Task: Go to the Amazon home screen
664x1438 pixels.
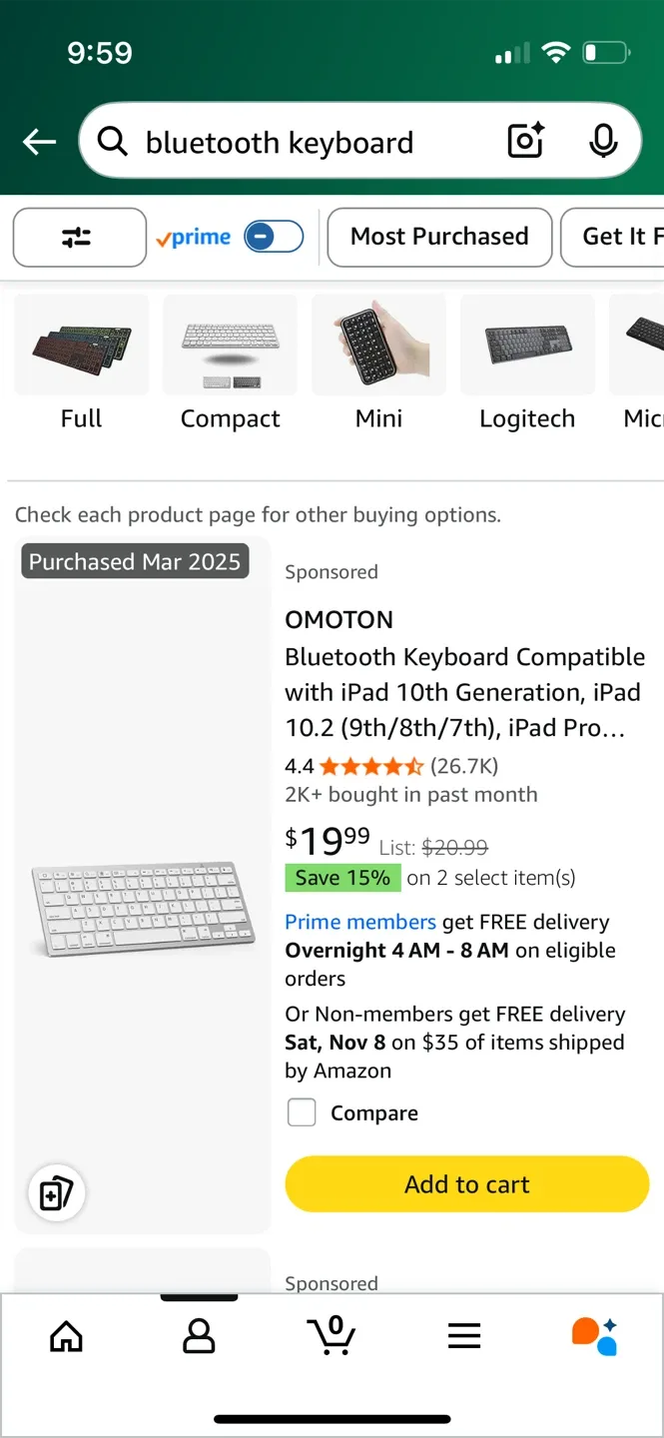Action: (66, 1335)
